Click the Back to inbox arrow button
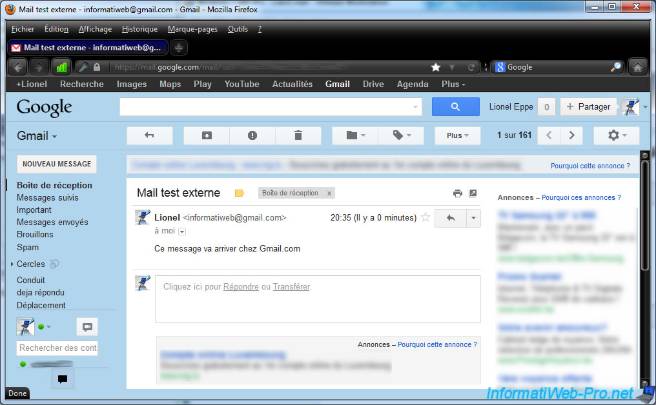 pos(149,135)
